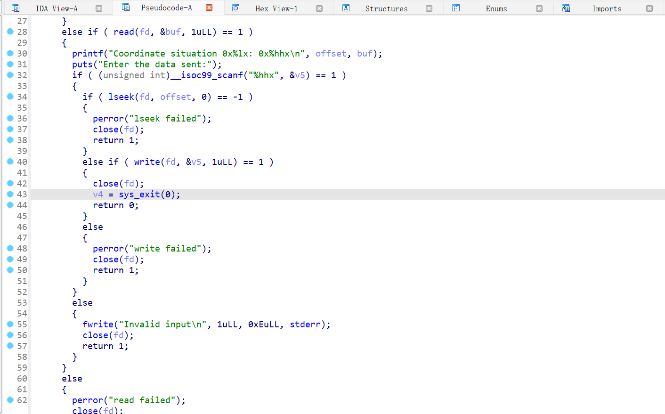The height and width of the screenshot is (414, 665).
Task: Click the Imports tab icon
Action: click(566, 8)
